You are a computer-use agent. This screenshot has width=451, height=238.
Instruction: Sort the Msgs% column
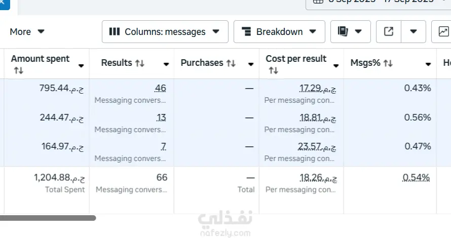click(x=388, y=63)
